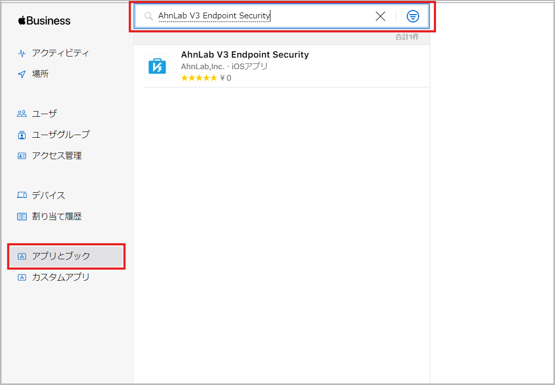Click the users icon beside ユーザ

21,114
